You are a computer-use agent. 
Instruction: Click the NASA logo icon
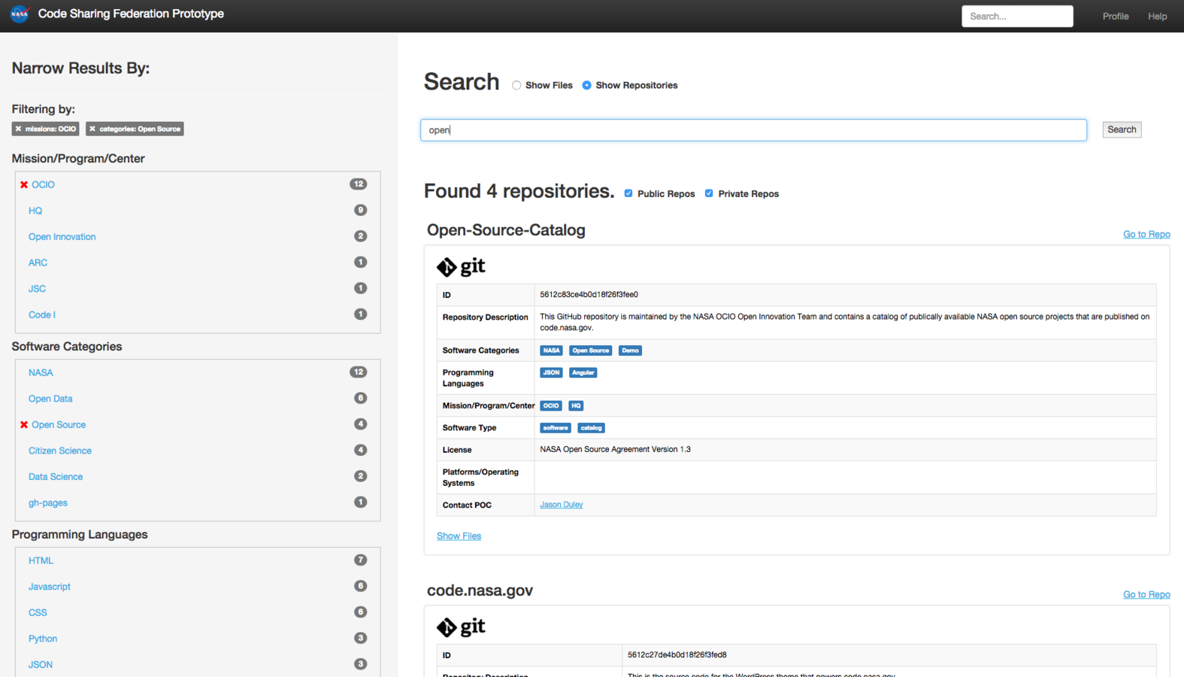pos(20,14)
